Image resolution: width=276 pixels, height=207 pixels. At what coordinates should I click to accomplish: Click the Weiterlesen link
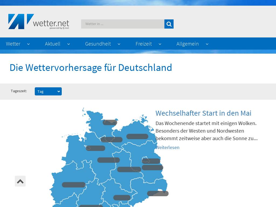(x=168, y=147)
